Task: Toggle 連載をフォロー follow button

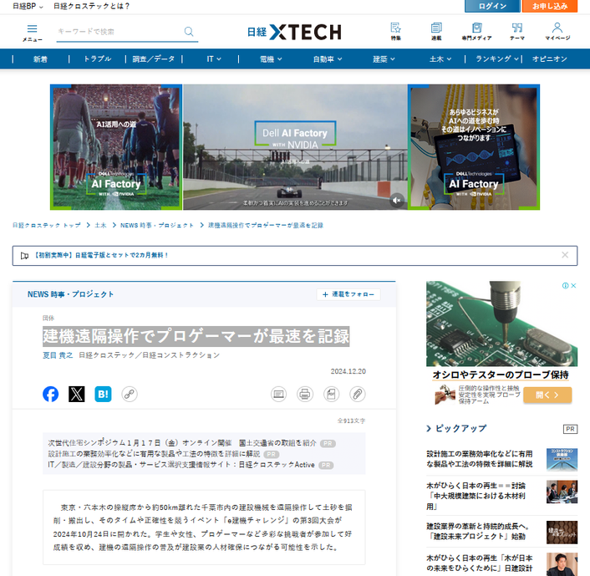Action: pos(348,294)
